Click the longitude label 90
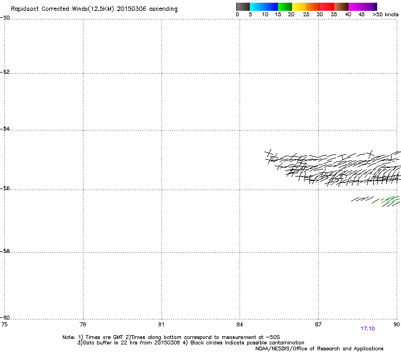Image resolution: width=401 pixels, height=352 pixels. click(397, 324)
